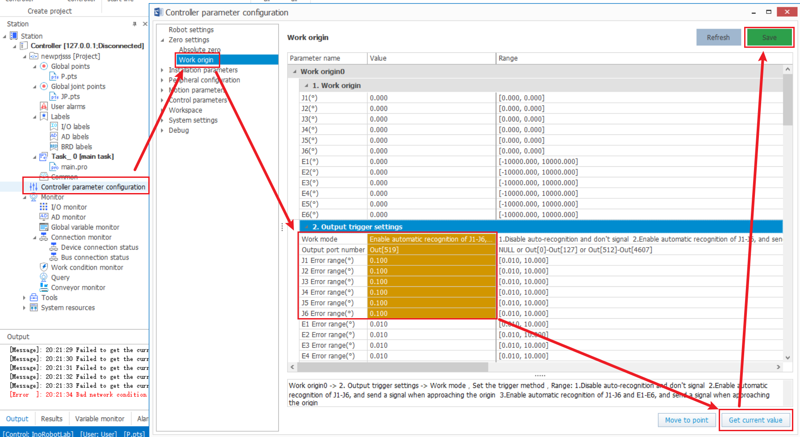Click the Save button
Screen dimensions: 800x437
[x=769, y=38]
